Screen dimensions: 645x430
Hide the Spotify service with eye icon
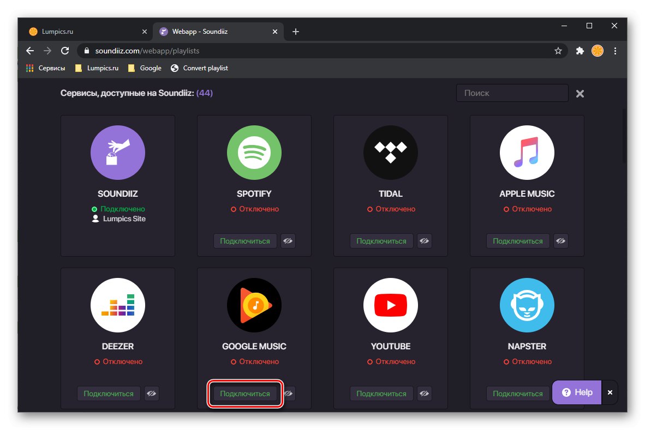288,241
